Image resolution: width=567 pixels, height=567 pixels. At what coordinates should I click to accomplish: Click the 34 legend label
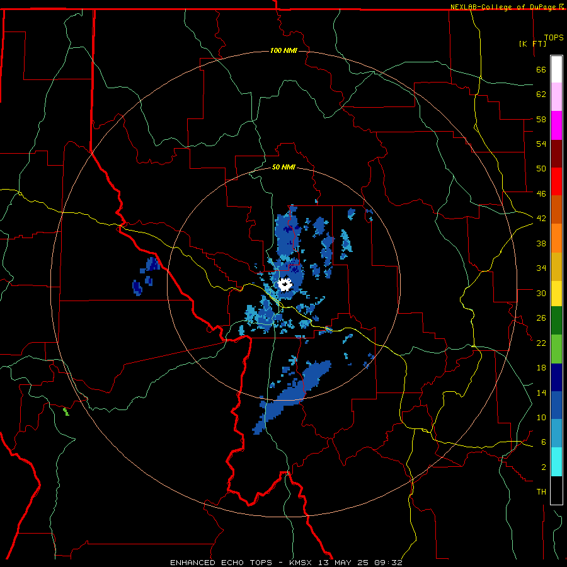pyautogui.click(x=541, y=268)
